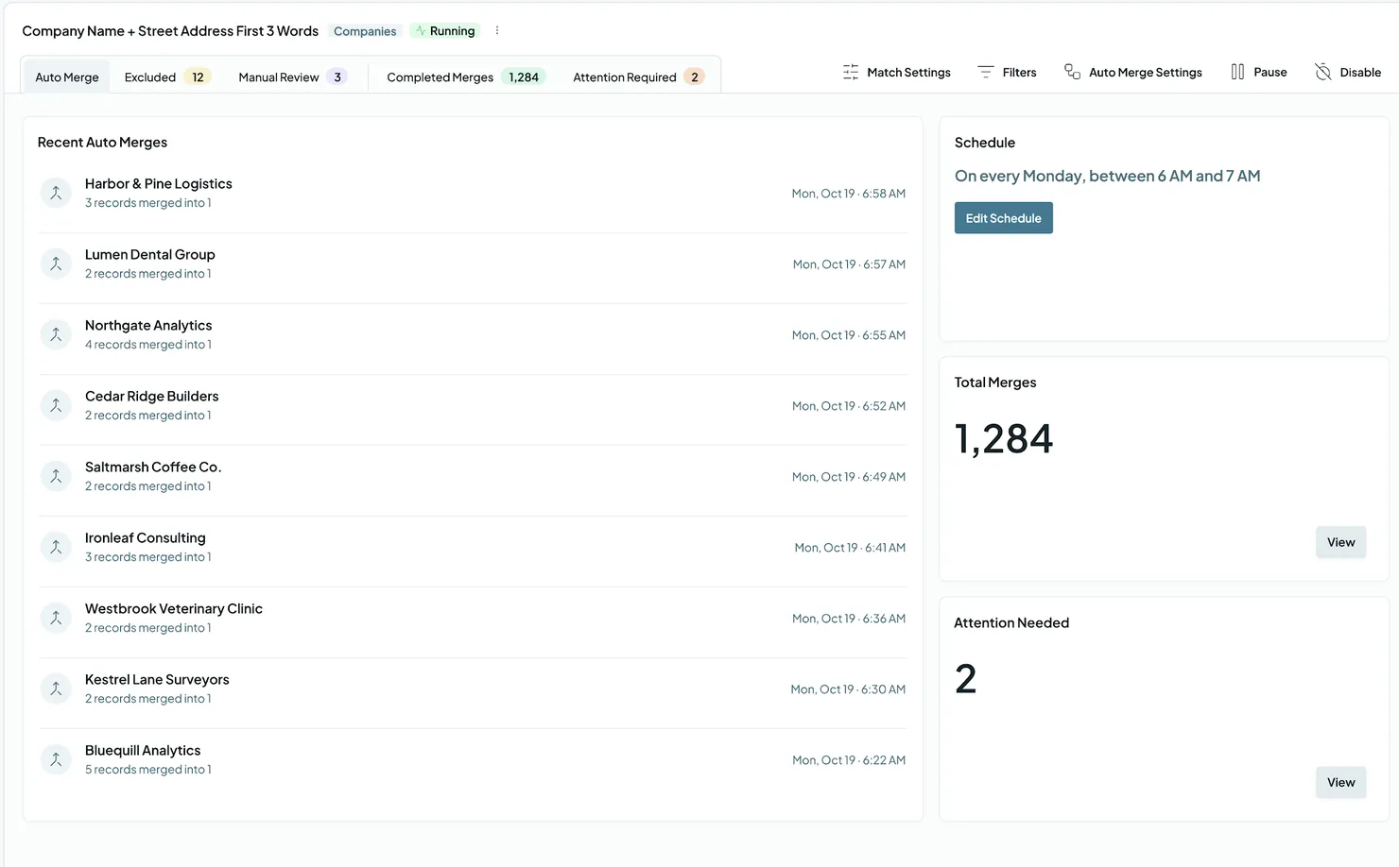The width and height of the screenshot is (1399, 867).
Task: View the Attention Needed items
Action: 1340,782
